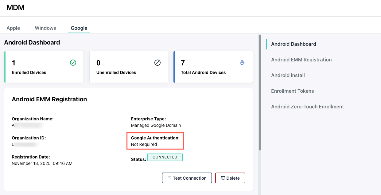Open the Android Install section
The height and width of the screenshot is (195, 381).
[x=288, y=75]
